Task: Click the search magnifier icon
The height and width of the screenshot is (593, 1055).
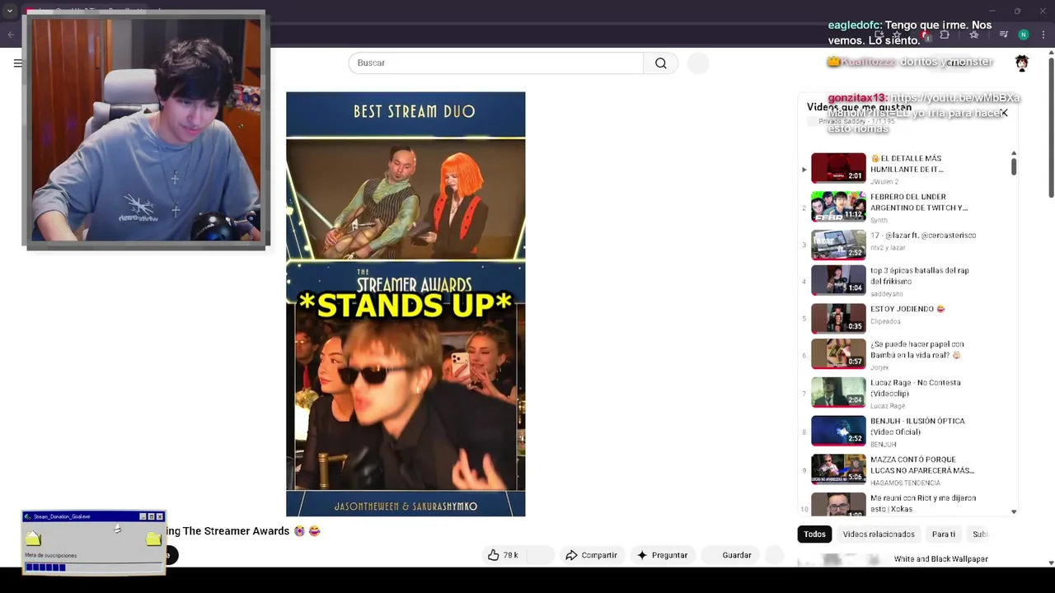Action: pos(660,63)
